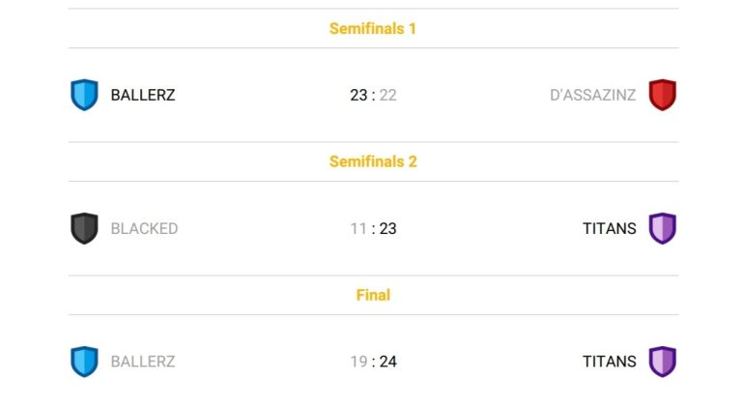Open the Semifinals 1 section heading
742x406 pixels.
pos(373,28)
